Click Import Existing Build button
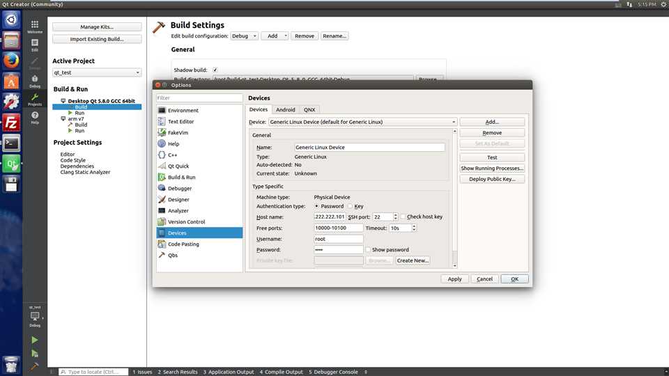 pyautogui.click(x=97, y=39)
